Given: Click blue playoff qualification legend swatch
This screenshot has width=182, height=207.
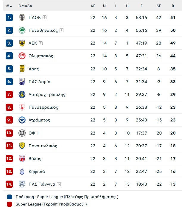Looking at the screenshot, I should [x=9, y=197].
